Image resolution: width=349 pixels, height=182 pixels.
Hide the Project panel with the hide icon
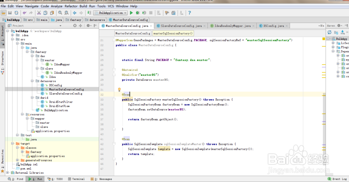[96, 26]
